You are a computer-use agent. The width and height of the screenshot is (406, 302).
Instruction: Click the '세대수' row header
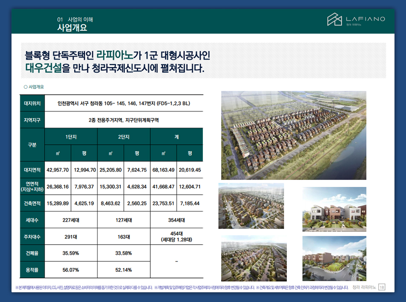pyautogui.click(x=32, y=220)
